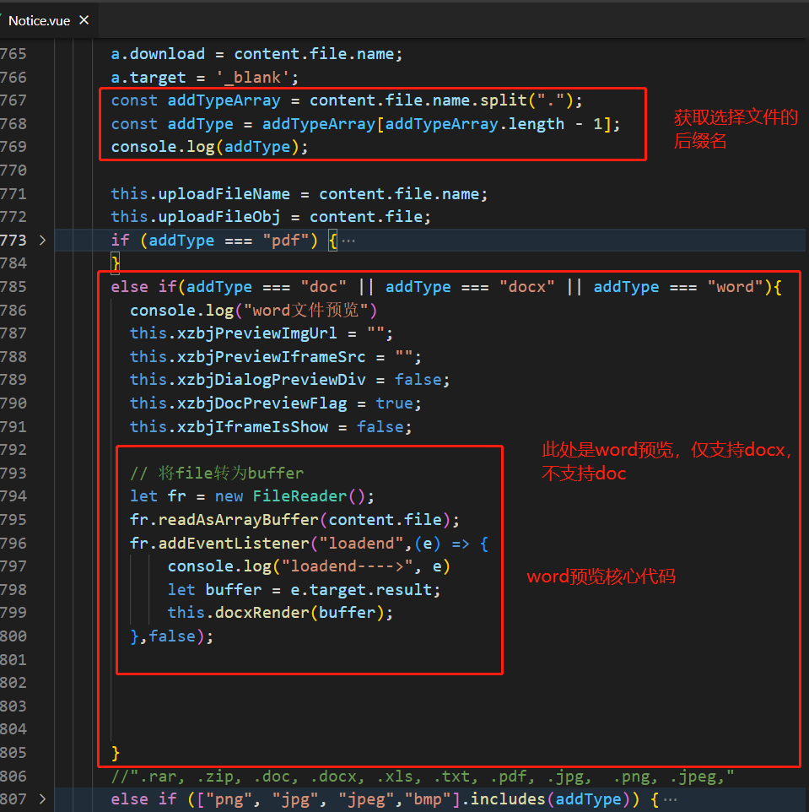Click the folded ellipsis after includes(addType)
809x812 pixels.
click(671, 799)
